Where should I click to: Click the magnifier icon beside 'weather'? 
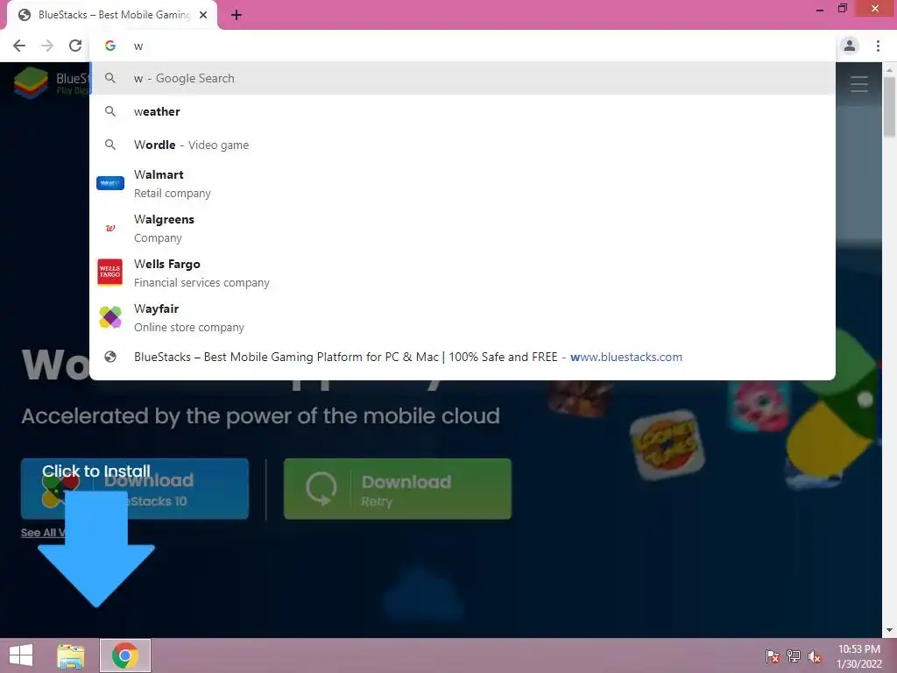(110, 111)
